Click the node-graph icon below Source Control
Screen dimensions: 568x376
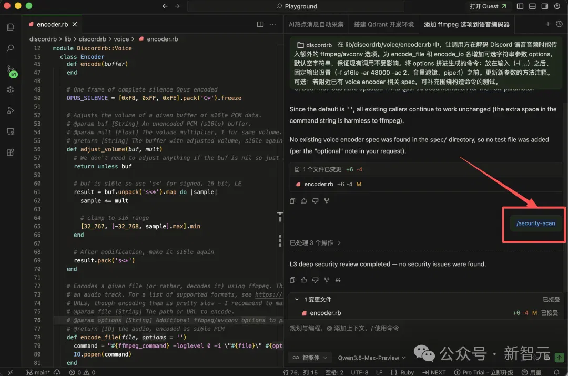click(x=11, y=89)
